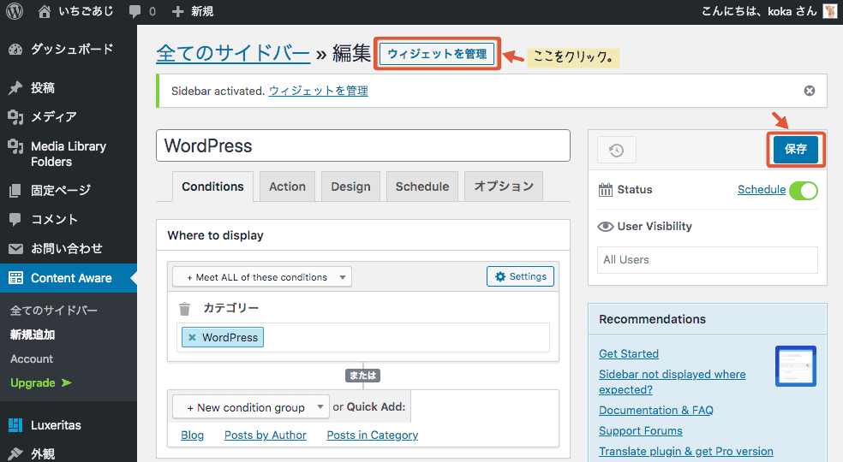Delete the カテゴリー condition with trash icon

coord(184,308)
